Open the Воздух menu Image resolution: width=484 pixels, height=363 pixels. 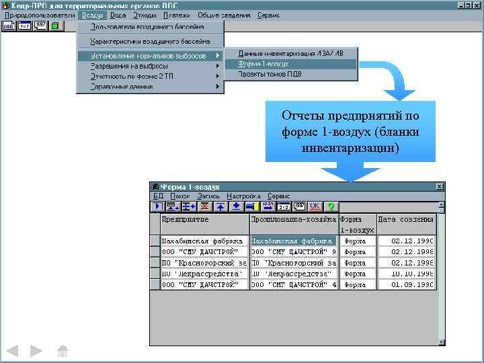click(x=92, y=15)
